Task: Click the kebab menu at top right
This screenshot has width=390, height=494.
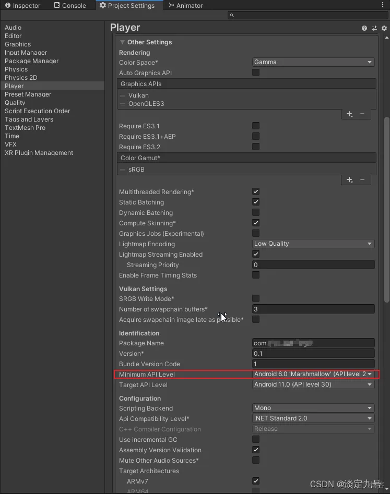Action: [383, 5]
